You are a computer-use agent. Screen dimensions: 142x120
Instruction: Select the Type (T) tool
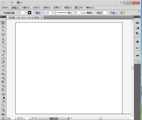[3, 43]
